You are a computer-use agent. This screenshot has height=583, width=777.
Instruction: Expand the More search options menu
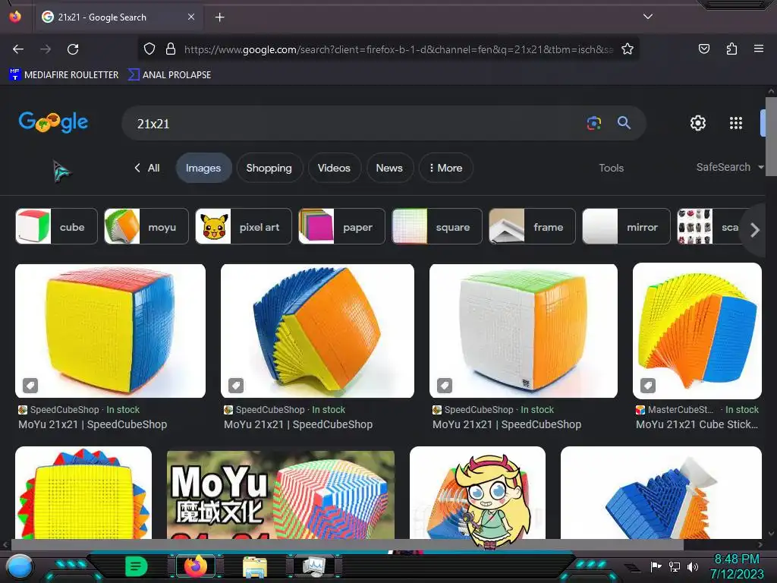(445, 168)
